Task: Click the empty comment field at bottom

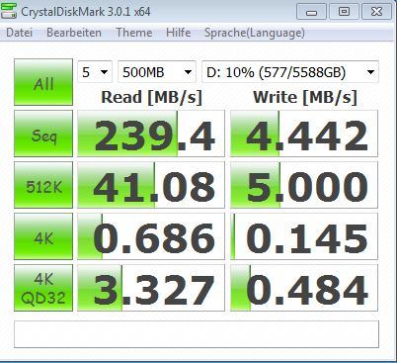Action: [197, 334]
